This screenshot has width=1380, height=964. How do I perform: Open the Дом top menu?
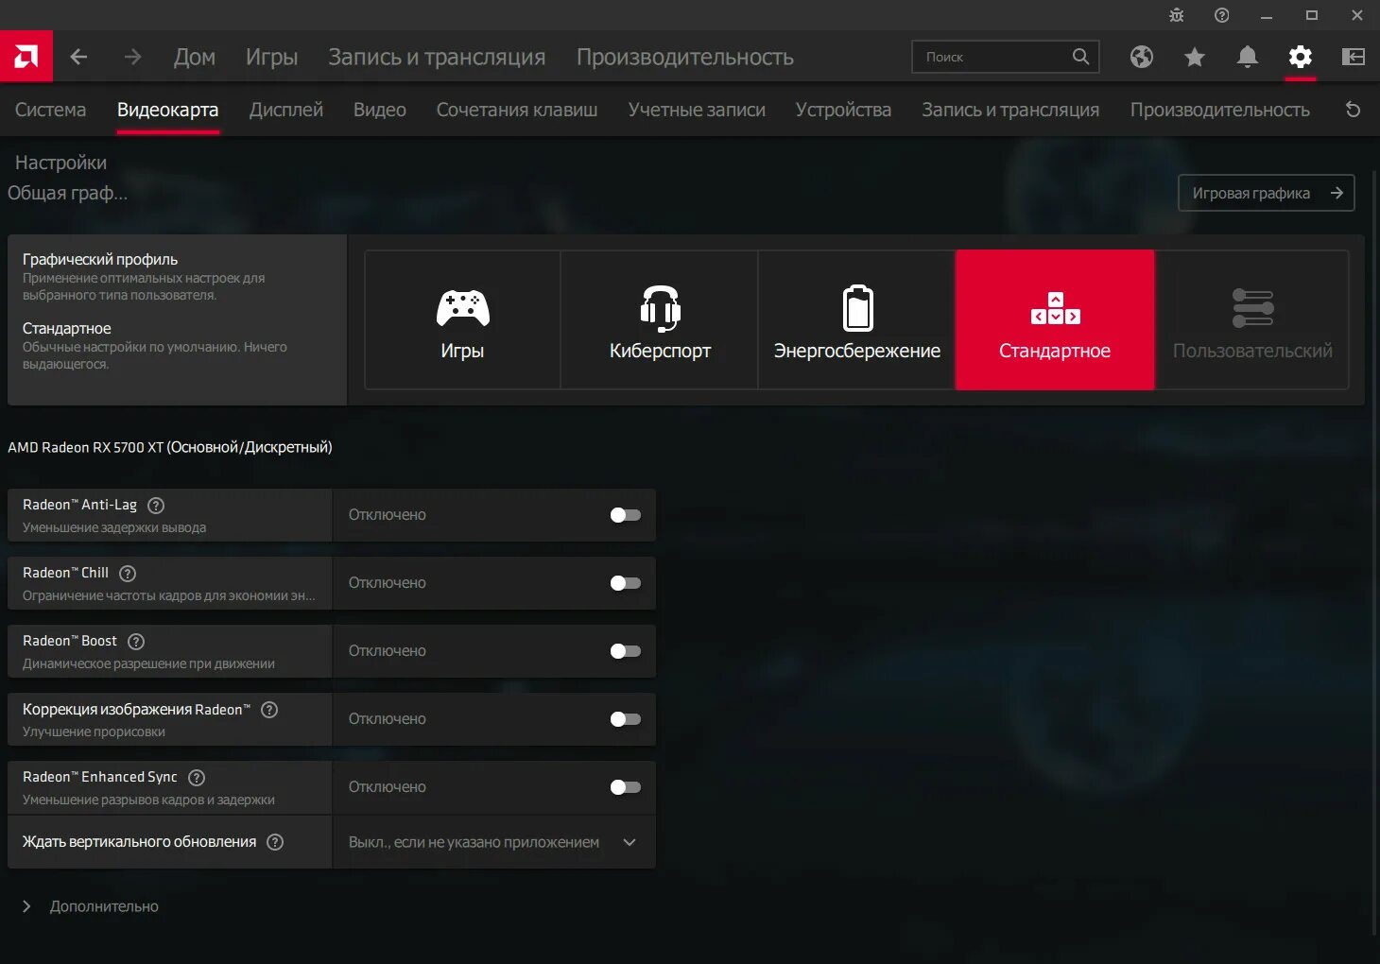tap(195, 57)
